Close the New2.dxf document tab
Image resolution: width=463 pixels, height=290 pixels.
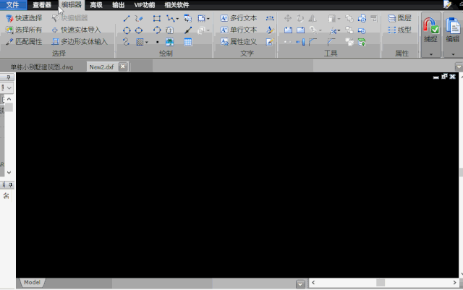click(123, 67)
